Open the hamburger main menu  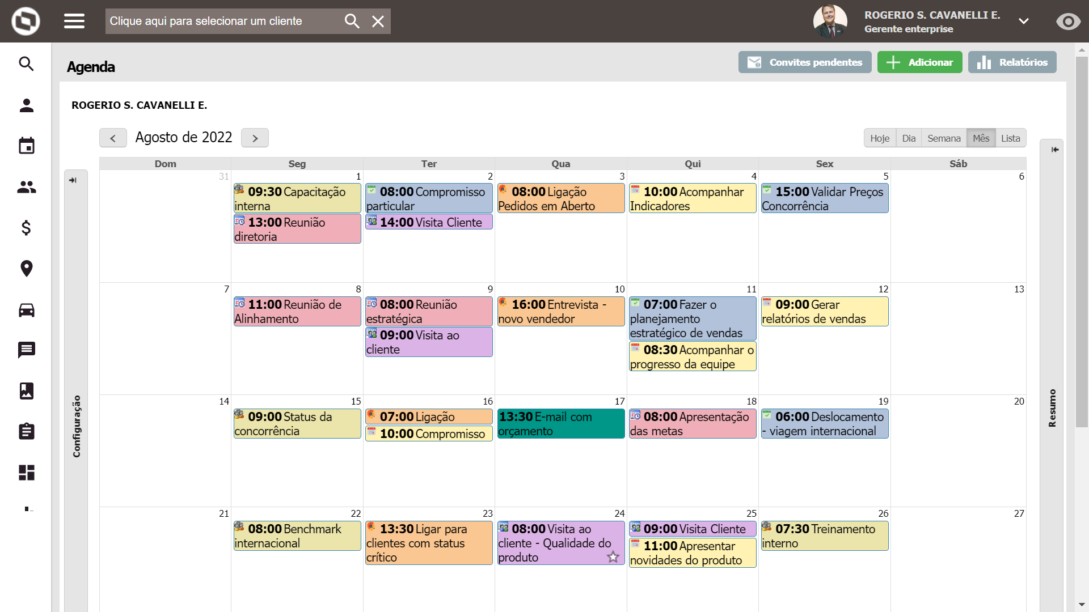point(74,21)
